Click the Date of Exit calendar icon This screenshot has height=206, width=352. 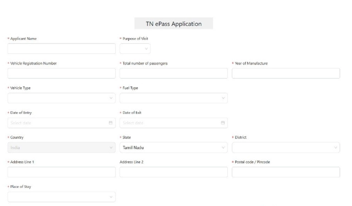point(223,123)
